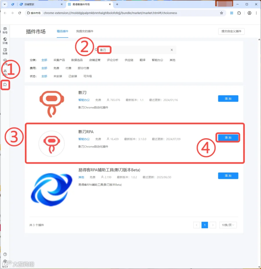The image size is (261, 269).
Task: Close the 易得客插件市场 browser tab
Action: point(110,4)
